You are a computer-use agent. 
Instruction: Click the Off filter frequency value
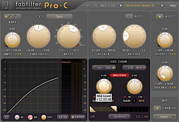[92, 117]
